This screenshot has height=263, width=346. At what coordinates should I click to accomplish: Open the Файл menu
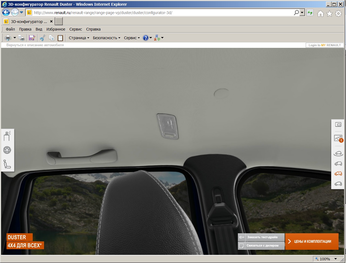point(10,29)
